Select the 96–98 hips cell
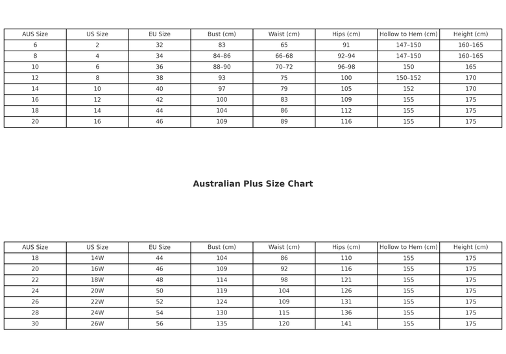This screenshot has height=354, width=506. (346, 67)
